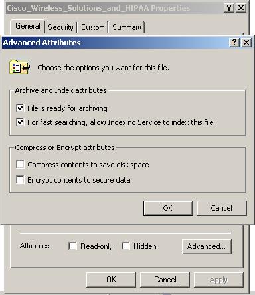Toggle the Indexing Service fast searching checkbox
The width and height of the screenshot is (255, 295).
click(20, 122)
